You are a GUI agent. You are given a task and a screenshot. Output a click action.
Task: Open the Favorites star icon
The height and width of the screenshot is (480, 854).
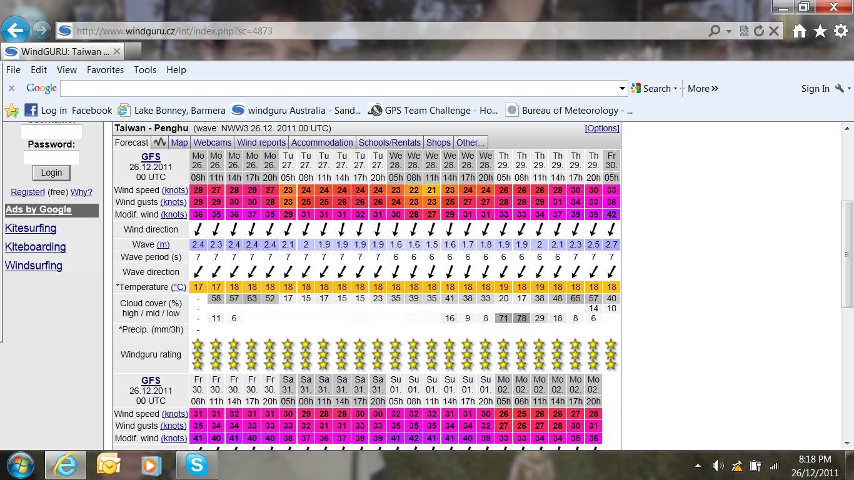pyautogui.click(x=820, y=31)
